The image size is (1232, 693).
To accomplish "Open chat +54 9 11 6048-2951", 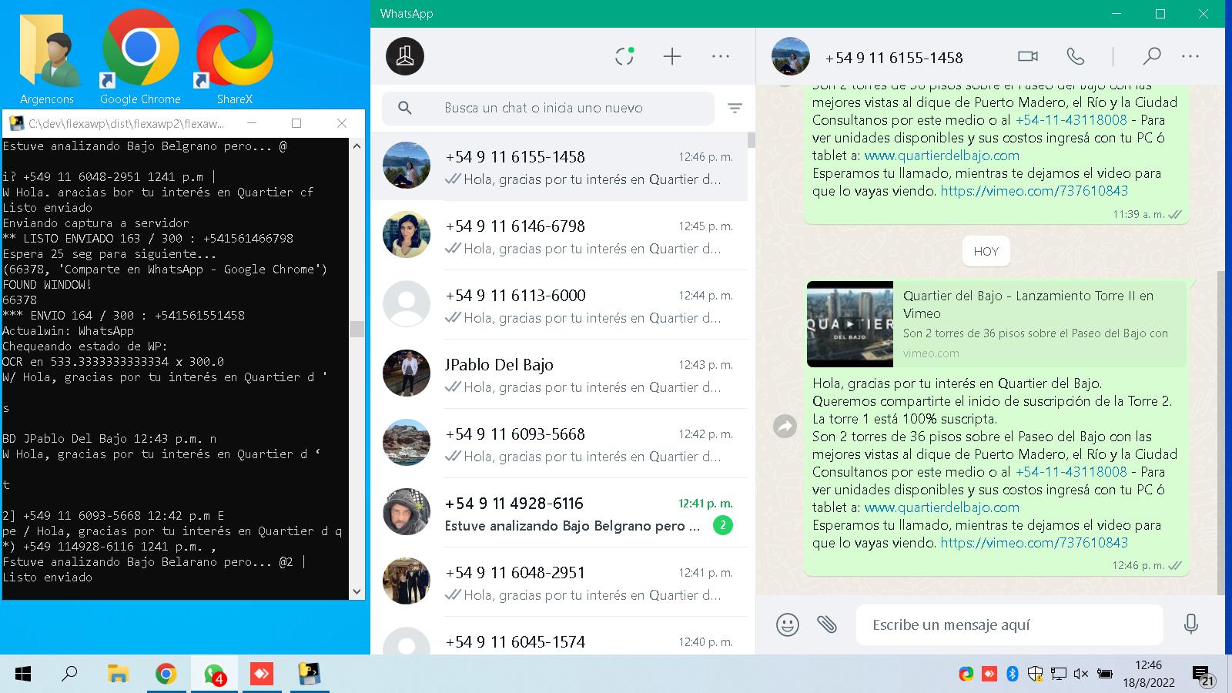I will (x=559, y=582).
